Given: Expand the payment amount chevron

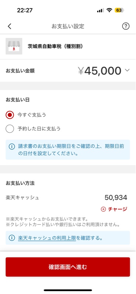Looking at the screenshot, I should 127,70.
